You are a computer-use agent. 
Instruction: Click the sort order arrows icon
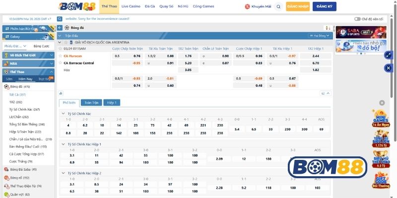[328, 28]
